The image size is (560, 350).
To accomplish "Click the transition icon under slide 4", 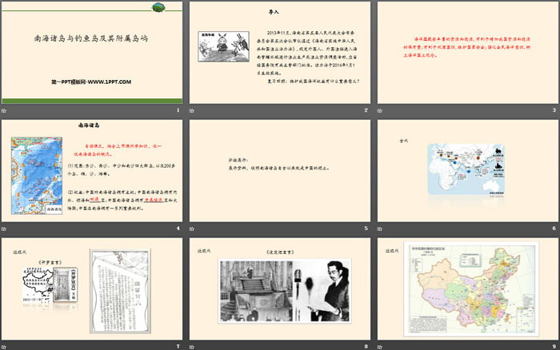I will [x=4, y=229].
